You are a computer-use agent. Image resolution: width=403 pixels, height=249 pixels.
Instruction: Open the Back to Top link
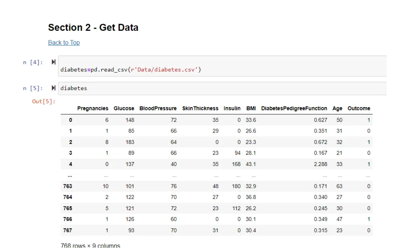click(64, 42)
